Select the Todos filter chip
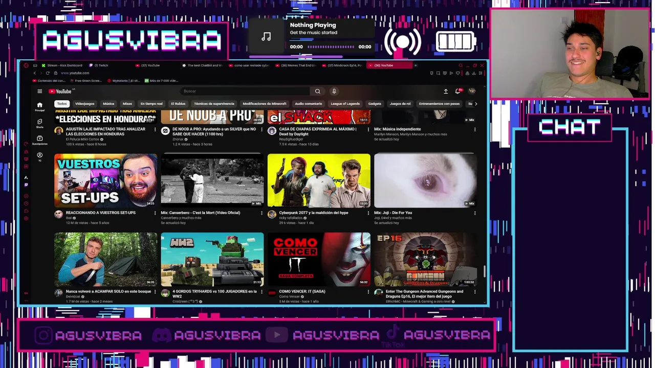The width and height of the screenshot is (655, 368). (62, 104)
